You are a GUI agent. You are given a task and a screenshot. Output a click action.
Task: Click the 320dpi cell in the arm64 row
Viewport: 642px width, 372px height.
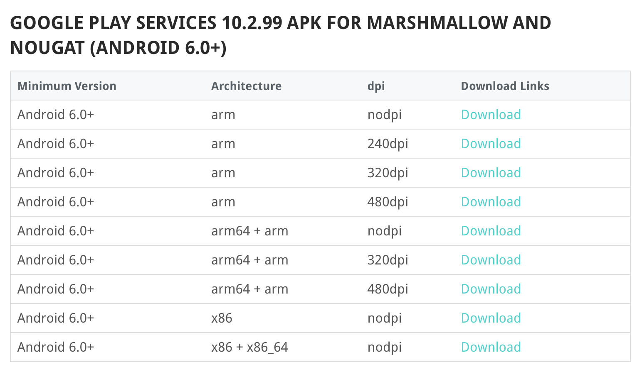point(388,260)
